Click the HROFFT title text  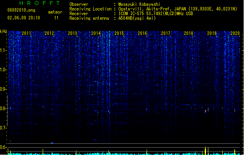pyautogui.click(x=40, y=3)
